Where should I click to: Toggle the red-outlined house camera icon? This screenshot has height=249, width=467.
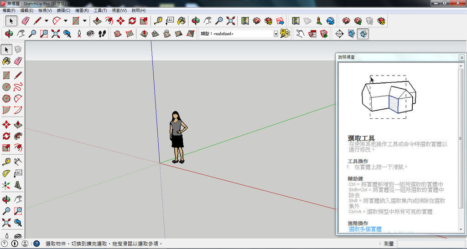click(x=352, y=34)
